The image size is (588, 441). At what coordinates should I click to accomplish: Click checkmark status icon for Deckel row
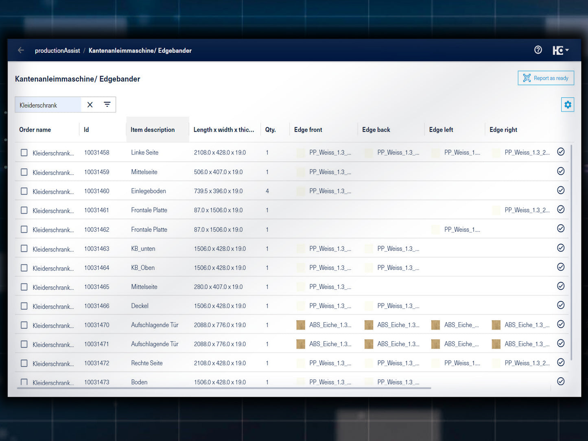coord(560,305)
